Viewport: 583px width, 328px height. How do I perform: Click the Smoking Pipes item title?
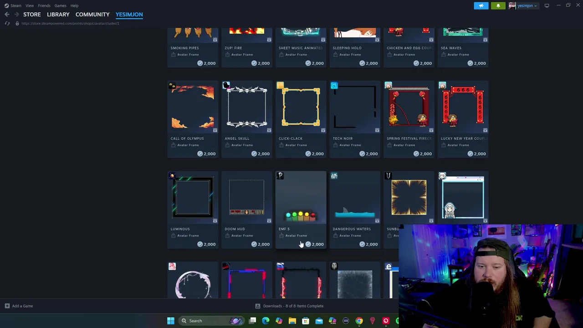point(184,48)
